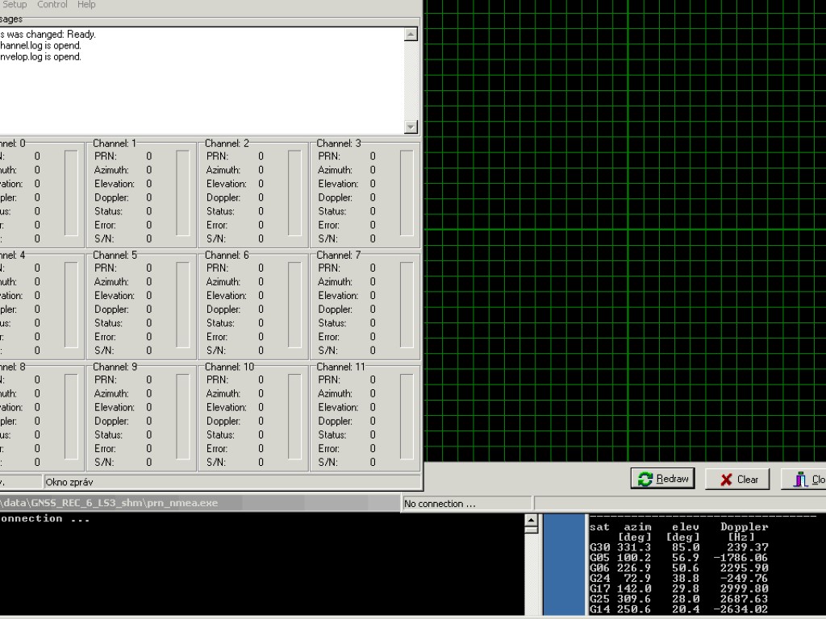The height and width of the screenshot is (619, 826).
Task: Click the messages scrollbar up arrow
Action: [x=411, y=35]
